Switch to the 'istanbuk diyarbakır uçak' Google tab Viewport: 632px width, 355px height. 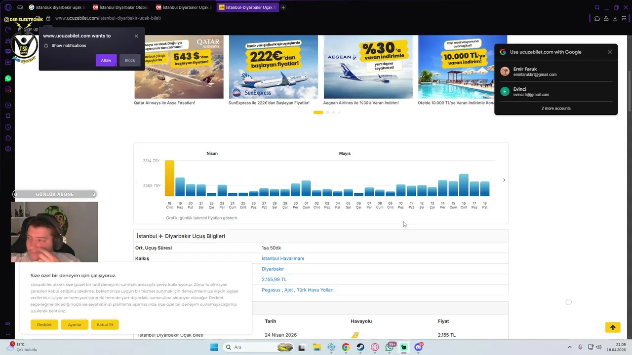point(57,7)
